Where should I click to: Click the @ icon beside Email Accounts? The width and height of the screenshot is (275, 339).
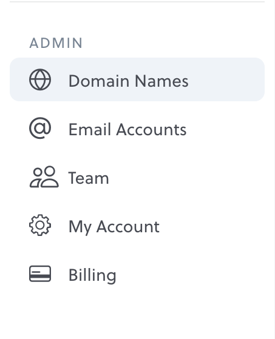coord(40,128)
